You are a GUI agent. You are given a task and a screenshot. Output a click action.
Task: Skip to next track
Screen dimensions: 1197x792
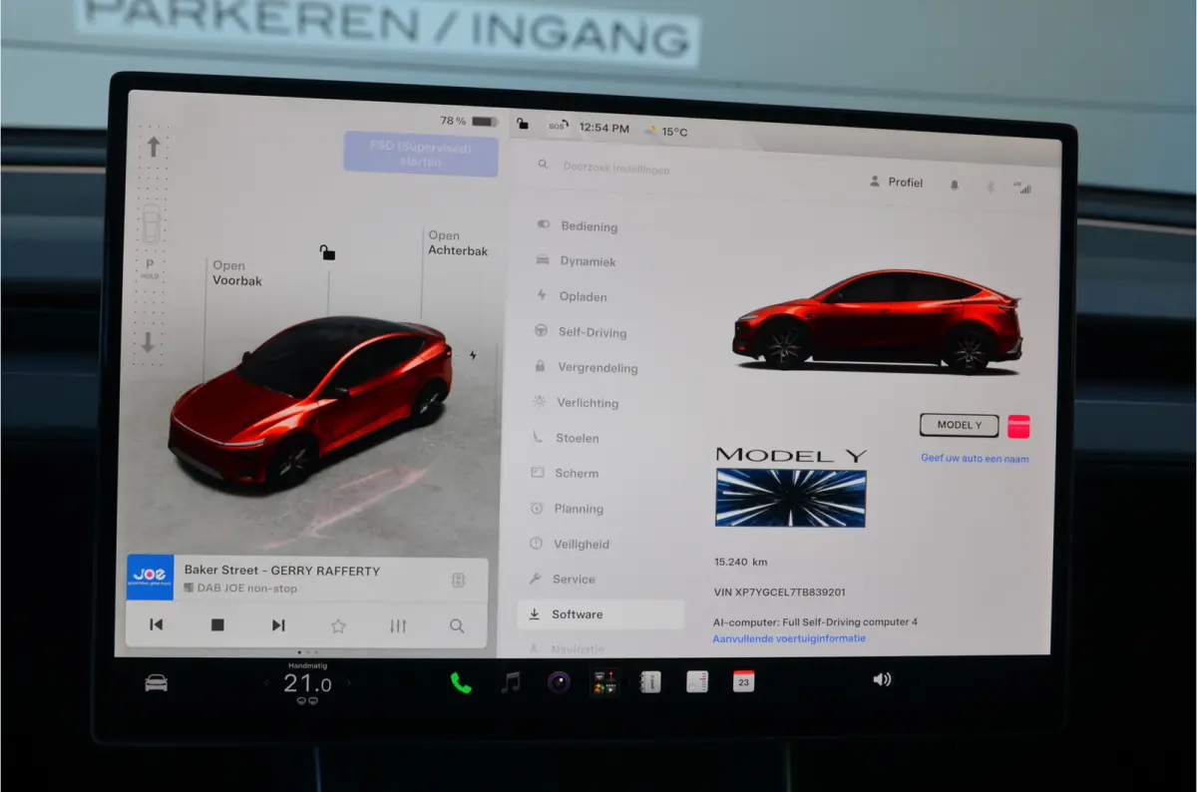pos(278,625)
